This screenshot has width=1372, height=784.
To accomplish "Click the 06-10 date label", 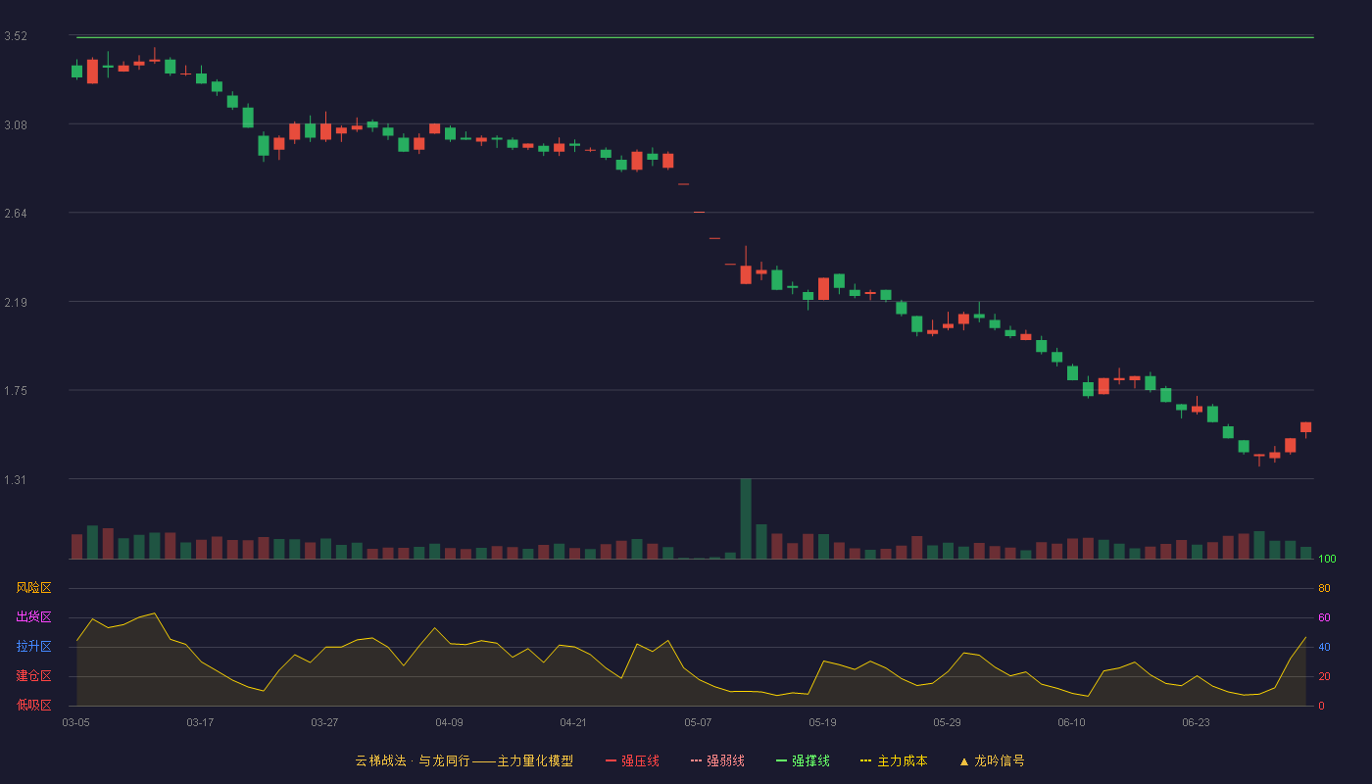I will pos(1071,722).
